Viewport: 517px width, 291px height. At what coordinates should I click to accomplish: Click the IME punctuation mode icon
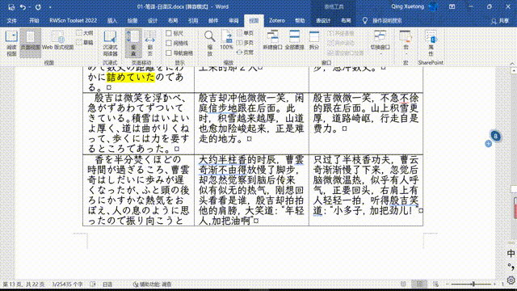coord(511,267)
